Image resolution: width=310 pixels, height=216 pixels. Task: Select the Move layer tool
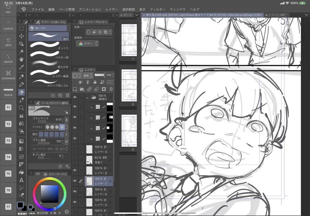click(x=21, y=36)
